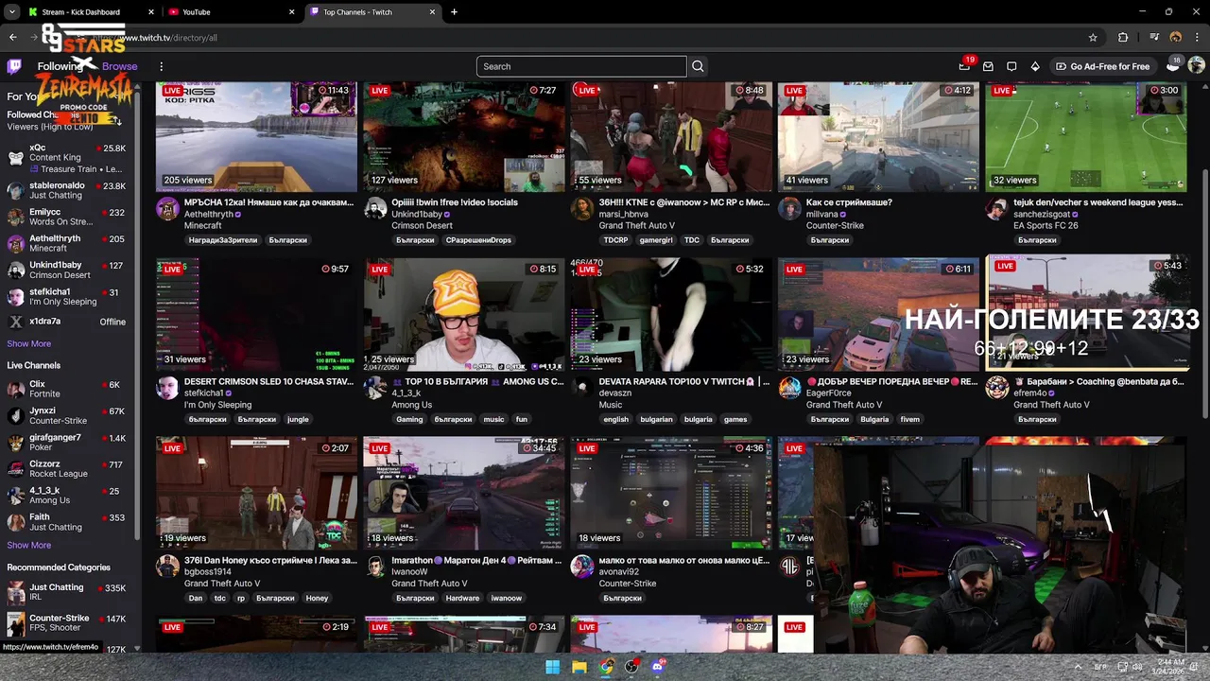
Task: Open the miilvana Counter-Strike stream thumbnail
Action: click(x=878, y=136)
